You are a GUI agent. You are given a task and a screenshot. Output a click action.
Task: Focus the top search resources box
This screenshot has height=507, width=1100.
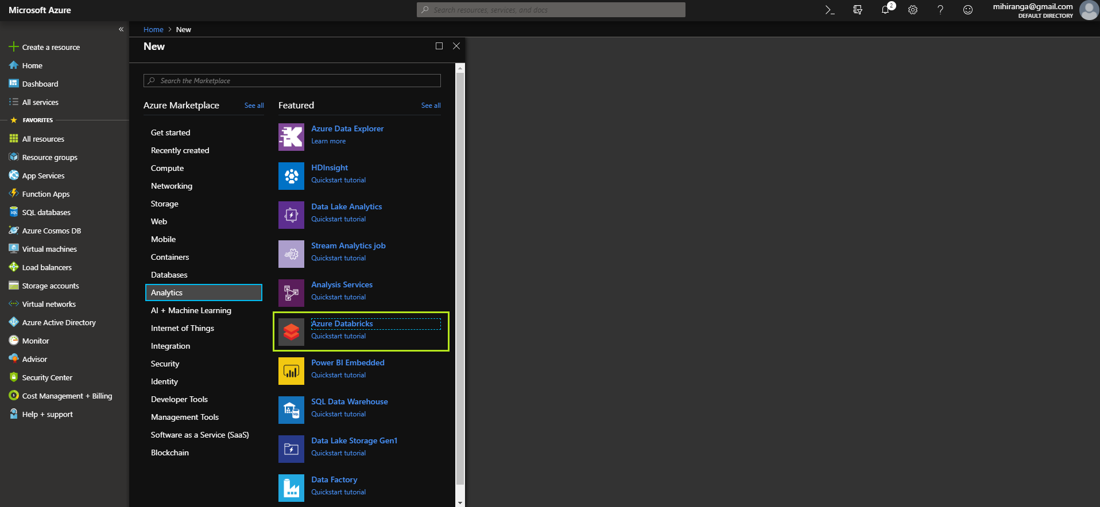tap(551, 10)
